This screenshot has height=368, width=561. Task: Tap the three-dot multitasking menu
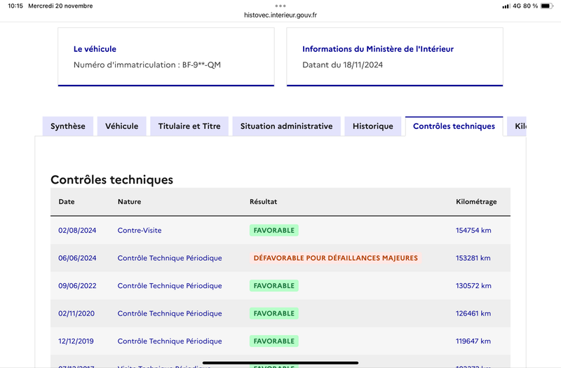(x=280, y=6)
